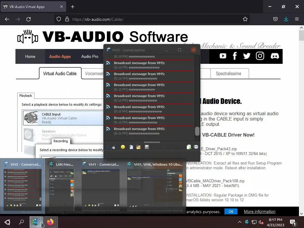Screen dimensions: 304x228
Task: Click the send file paperclip icon
Action: coord(131,147)
